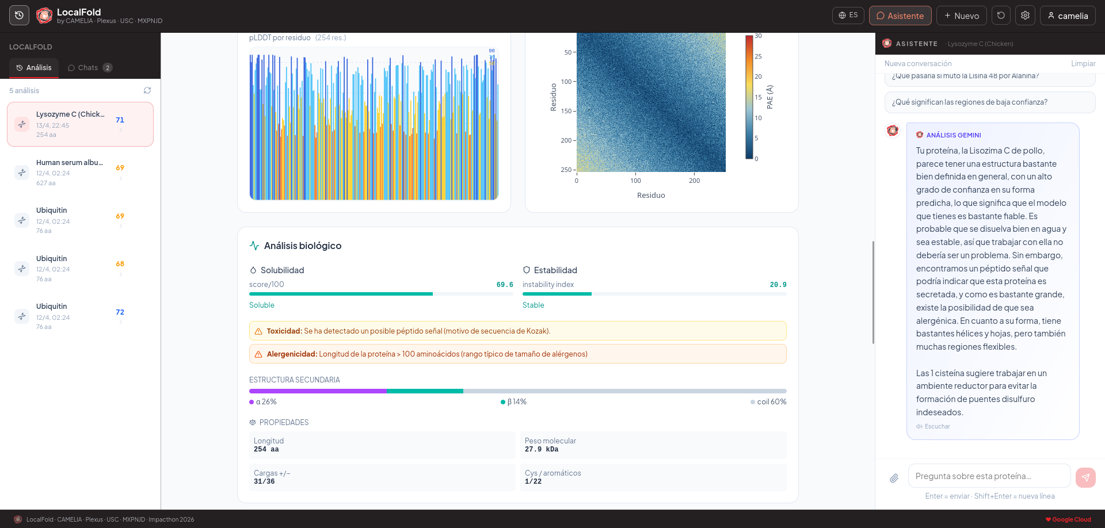This screenshot has width=1105, height=528.
Task: Send message with the paper plane icon
Action: coord(1085,477)
